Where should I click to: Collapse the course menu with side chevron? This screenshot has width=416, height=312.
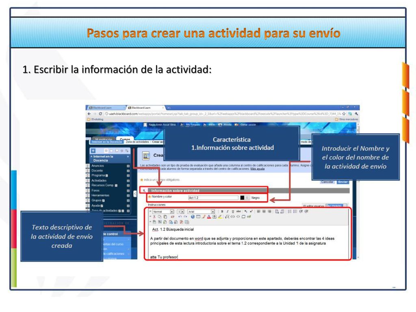coord(135,194)
